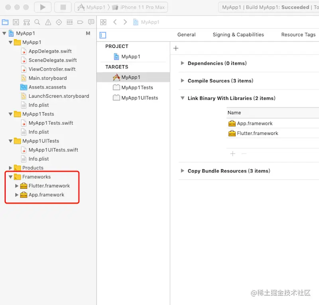Switch to the General tab
This screenshot has height=305, width=319.
[x=186, y=35]
